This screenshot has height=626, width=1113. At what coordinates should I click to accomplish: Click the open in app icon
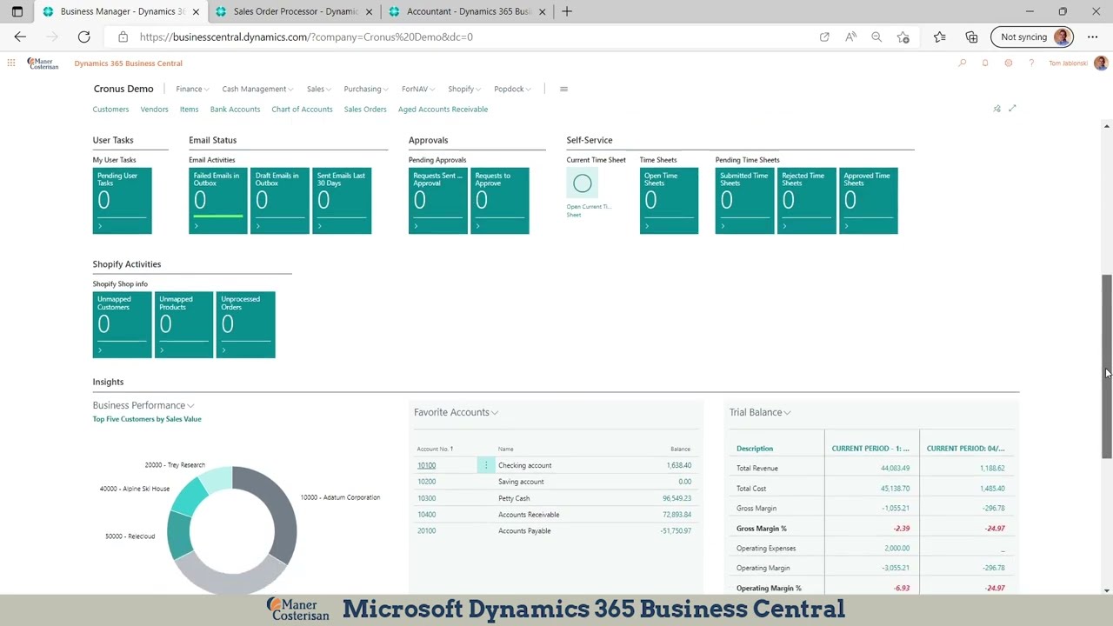[824, 37]
